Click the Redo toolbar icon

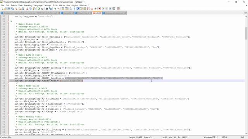[42, 8]
